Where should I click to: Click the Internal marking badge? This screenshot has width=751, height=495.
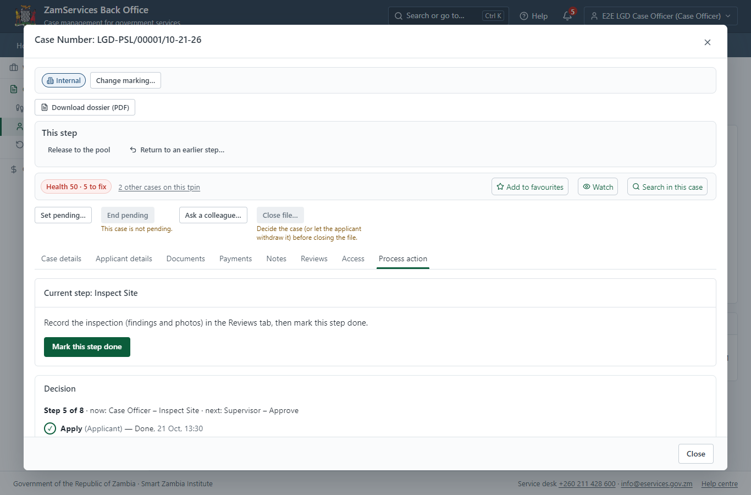pos(64,80)
